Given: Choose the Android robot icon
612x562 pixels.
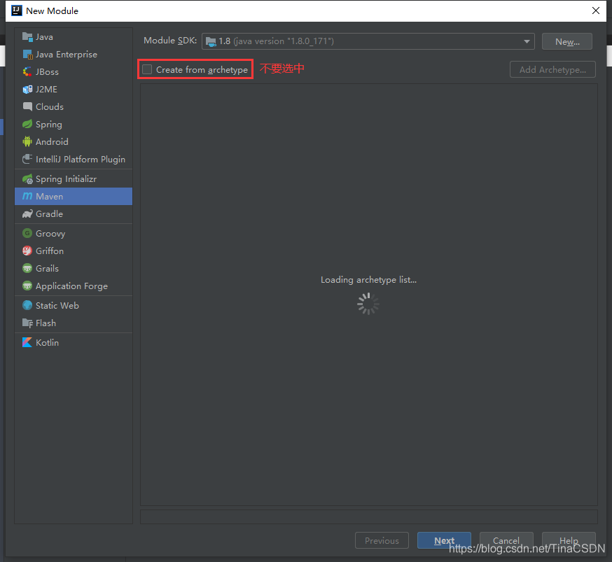Looking at the screenshot, I should (x=27, y=142).
